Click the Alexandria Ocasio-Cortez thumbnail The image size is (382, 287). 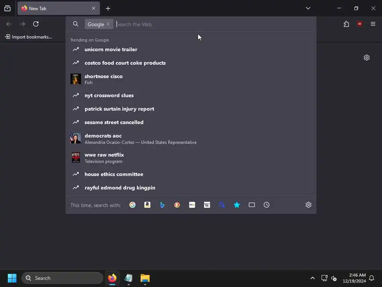pyautogui.click(x=76, y=138)
